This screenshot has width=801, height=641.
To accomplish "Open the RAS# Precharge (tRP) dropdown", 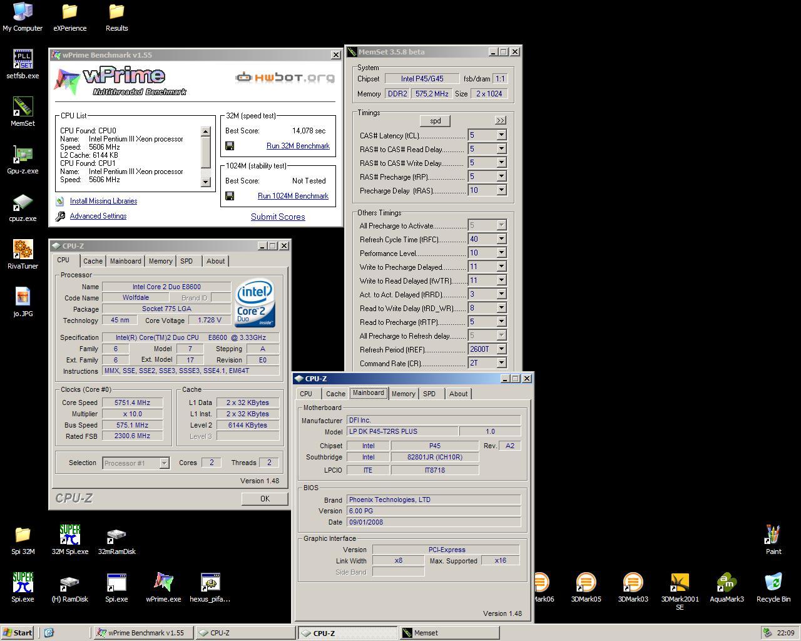I will click(x=501, y=177).
